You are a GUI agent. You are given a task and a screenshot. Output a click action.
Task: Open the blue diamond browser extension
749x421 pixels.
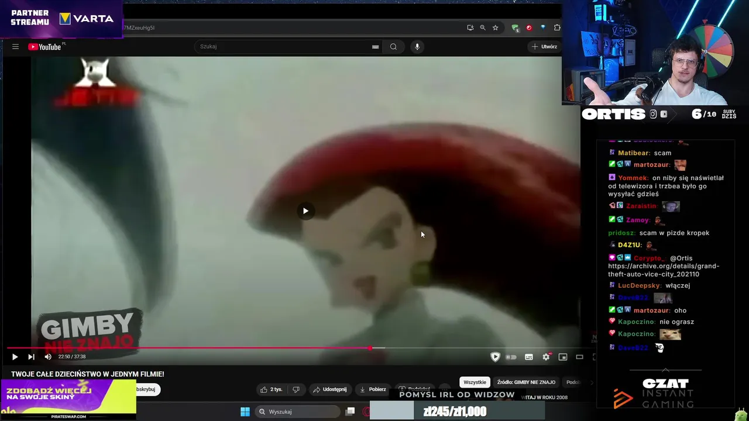click(543, 27)
